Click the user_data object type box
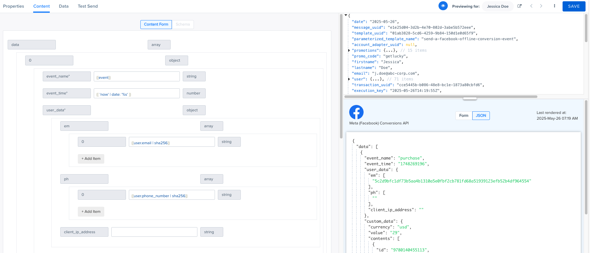The width and height of the screenshot is (590, 253). pyautogui.click(x=194, y=110)
